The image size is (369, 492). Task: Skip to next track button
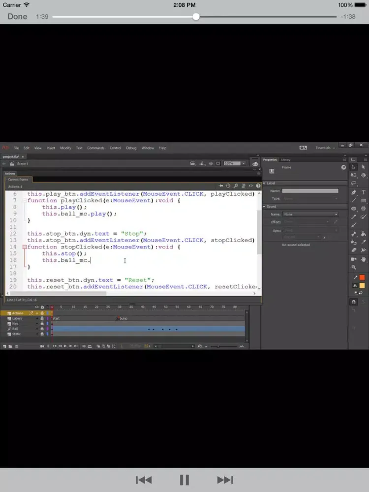tap(225, 480)
